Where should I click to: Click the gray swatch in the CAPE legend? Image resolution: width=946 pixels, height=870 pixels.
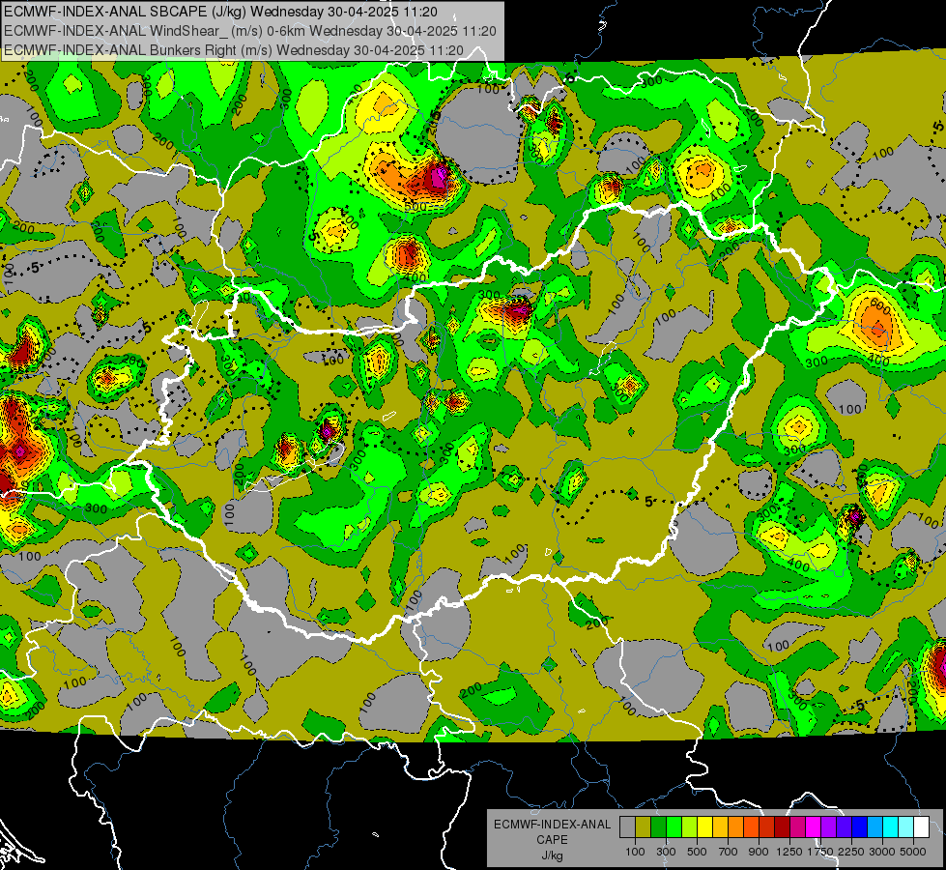click(627, 826)
